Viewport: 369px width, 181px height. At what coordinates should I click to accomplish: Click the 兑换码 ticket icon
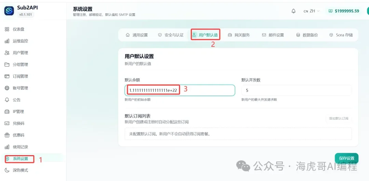7,123
